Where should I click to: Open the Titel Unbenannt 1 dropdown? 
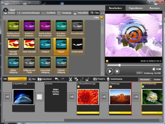click(17, 79)
